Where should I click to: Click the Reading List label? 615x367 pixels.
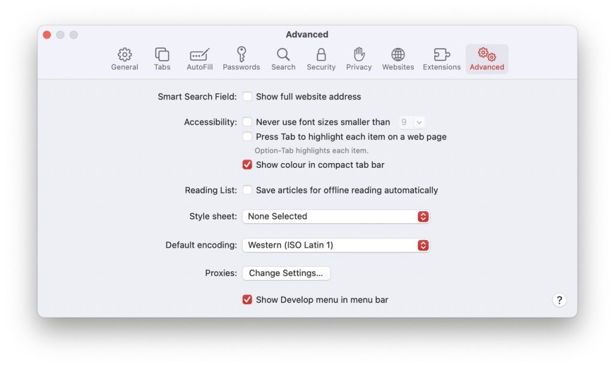point(211,190)
